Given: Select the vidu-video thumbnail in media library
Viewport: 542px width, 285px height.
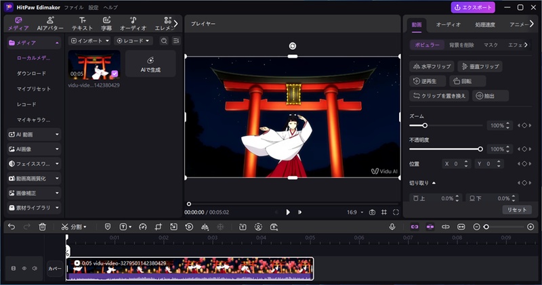Looking at the screenshot, I should pyautogui.click(x=94, y=65).
